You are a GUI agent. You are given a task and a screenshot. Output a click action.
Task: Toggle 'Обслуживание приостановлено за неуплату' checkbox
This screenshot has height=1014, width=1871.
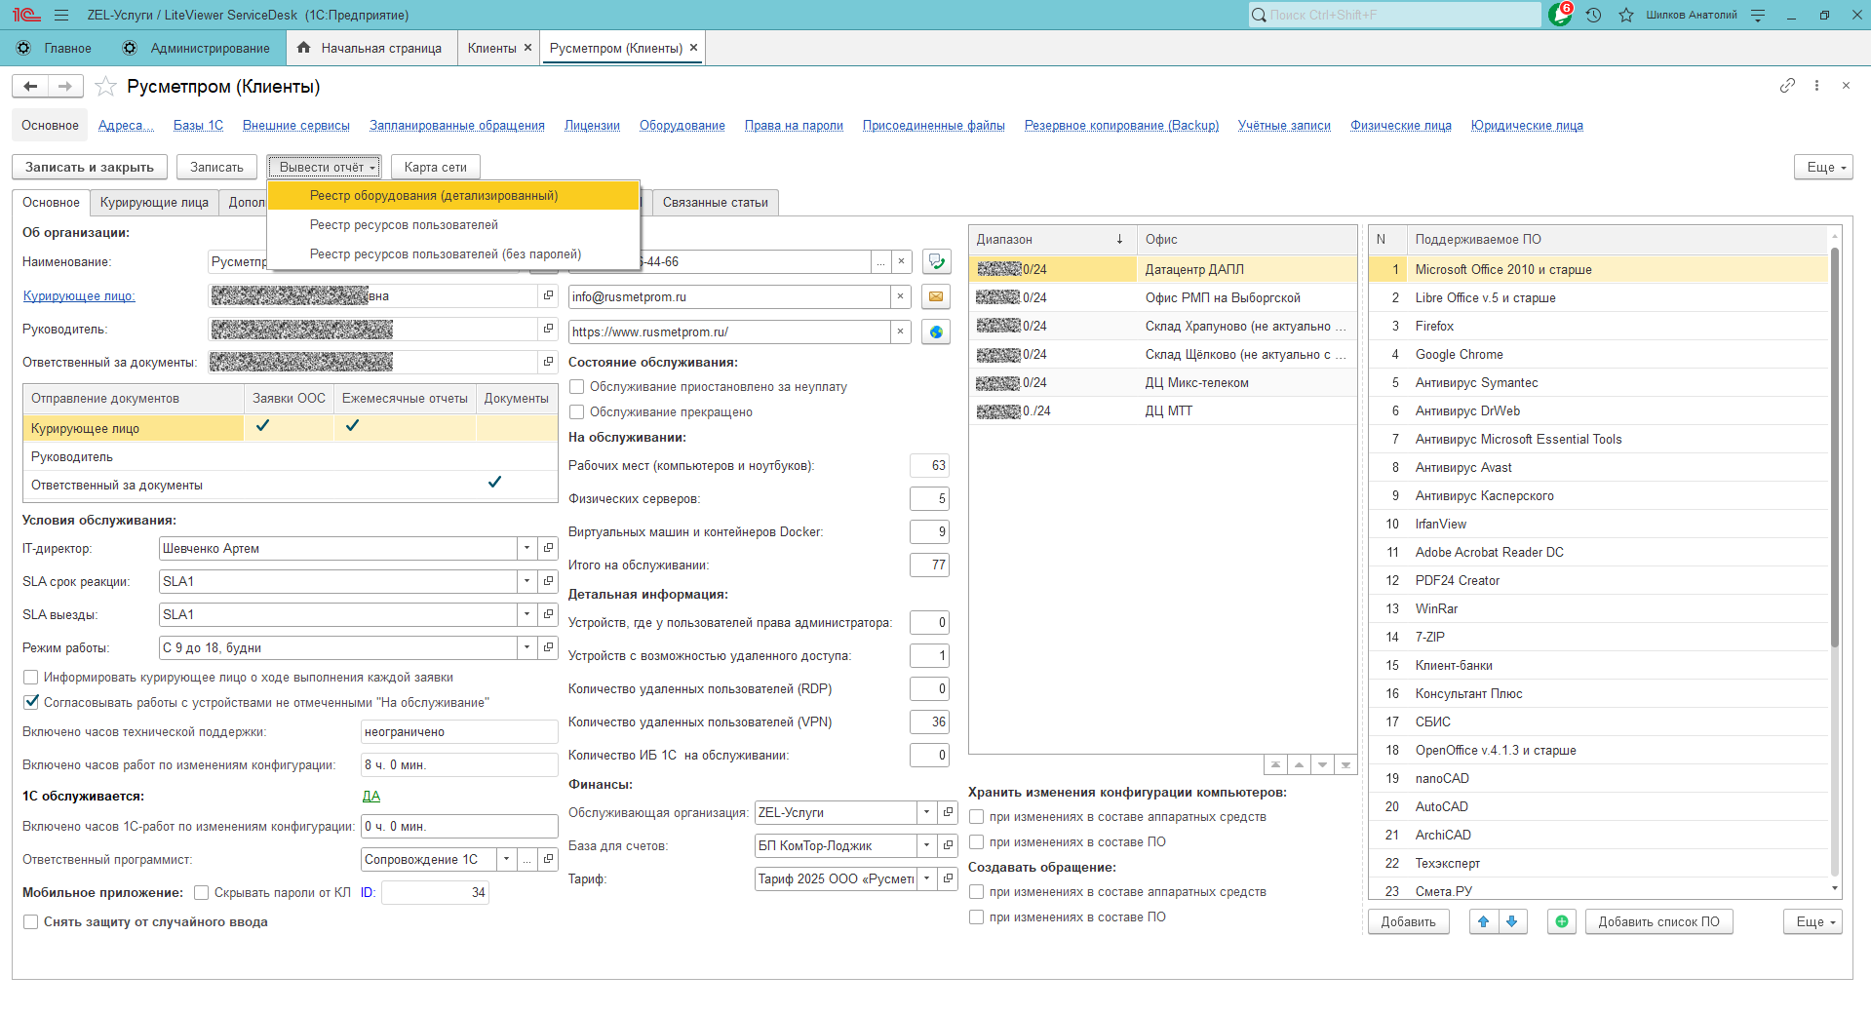(577, 386)
